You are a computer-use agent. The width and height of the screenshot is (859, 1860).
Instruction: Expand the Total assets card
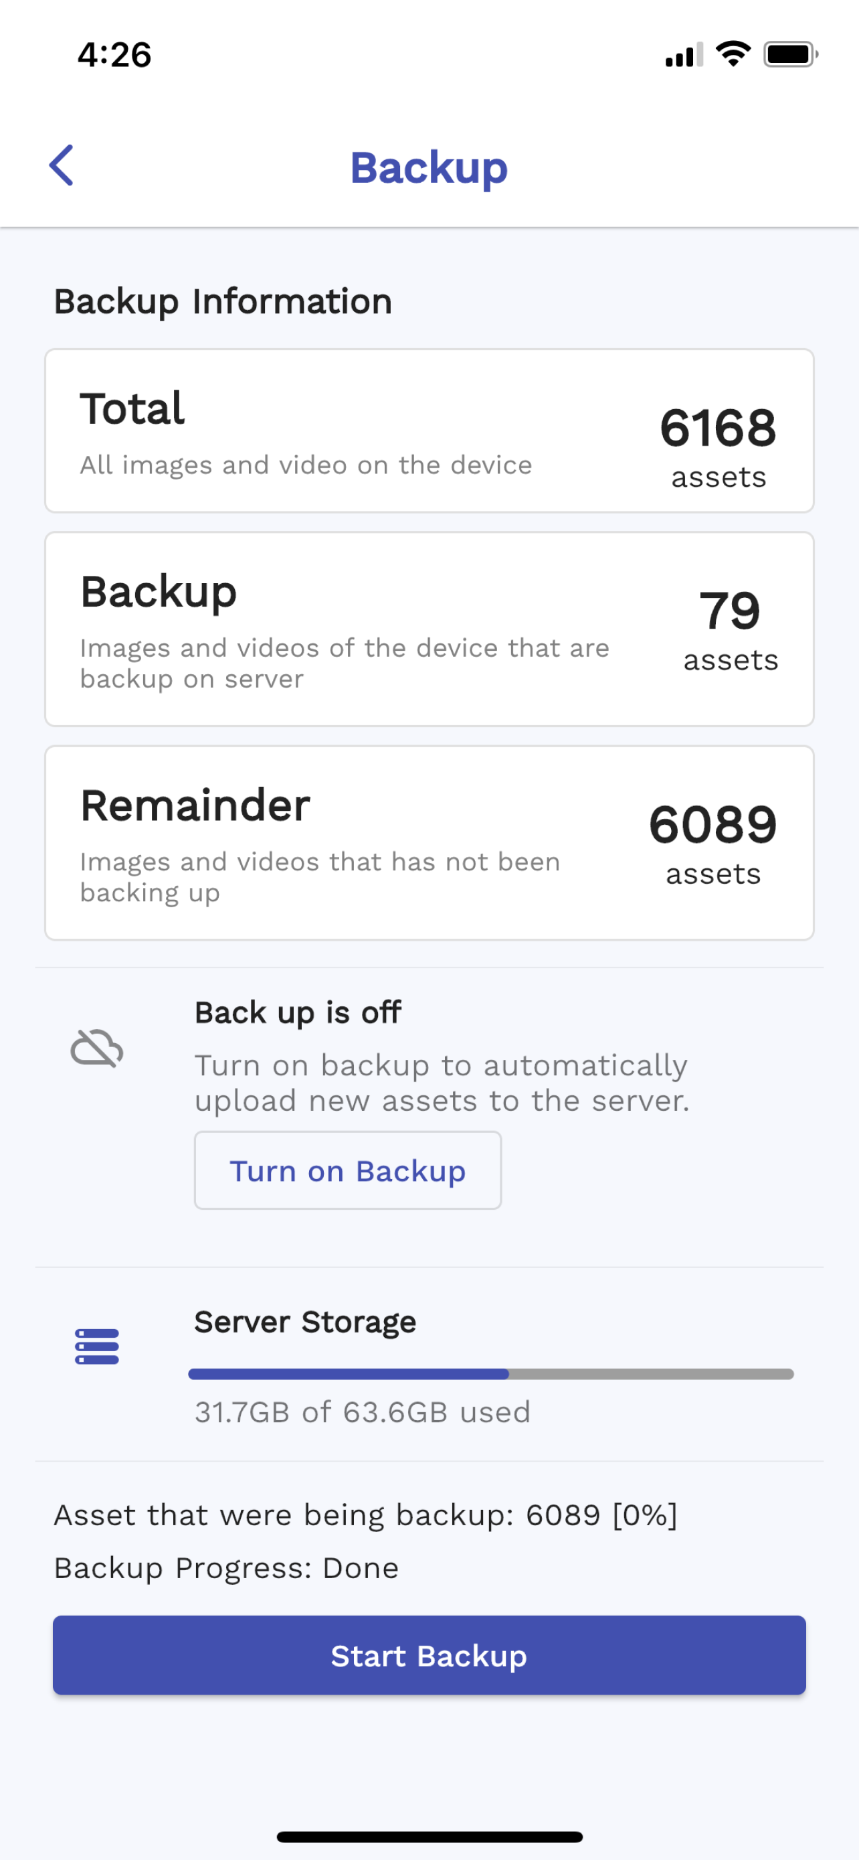click(429, 430)
